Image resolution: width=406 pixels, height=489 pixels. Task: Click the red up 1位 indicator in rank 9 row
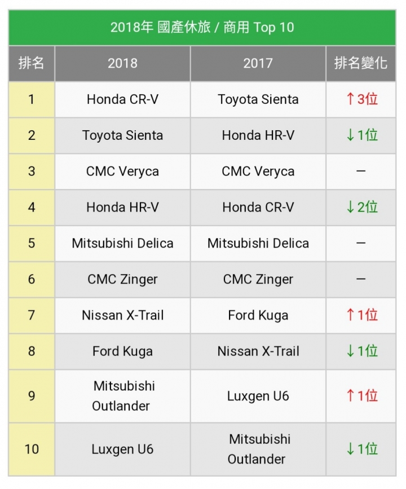coord(361,396)
